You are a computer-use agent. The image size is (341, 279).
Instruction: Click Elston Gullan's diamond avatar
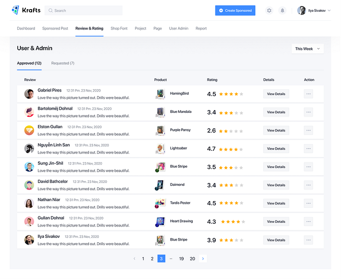pos(29,130)
